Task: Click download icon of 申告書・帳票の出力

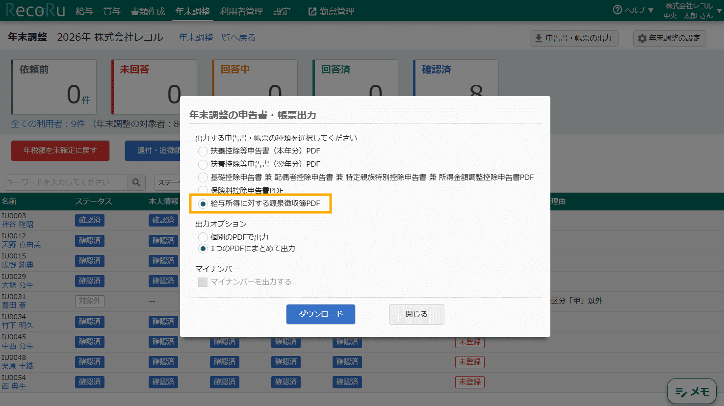Action: [538, 38]
